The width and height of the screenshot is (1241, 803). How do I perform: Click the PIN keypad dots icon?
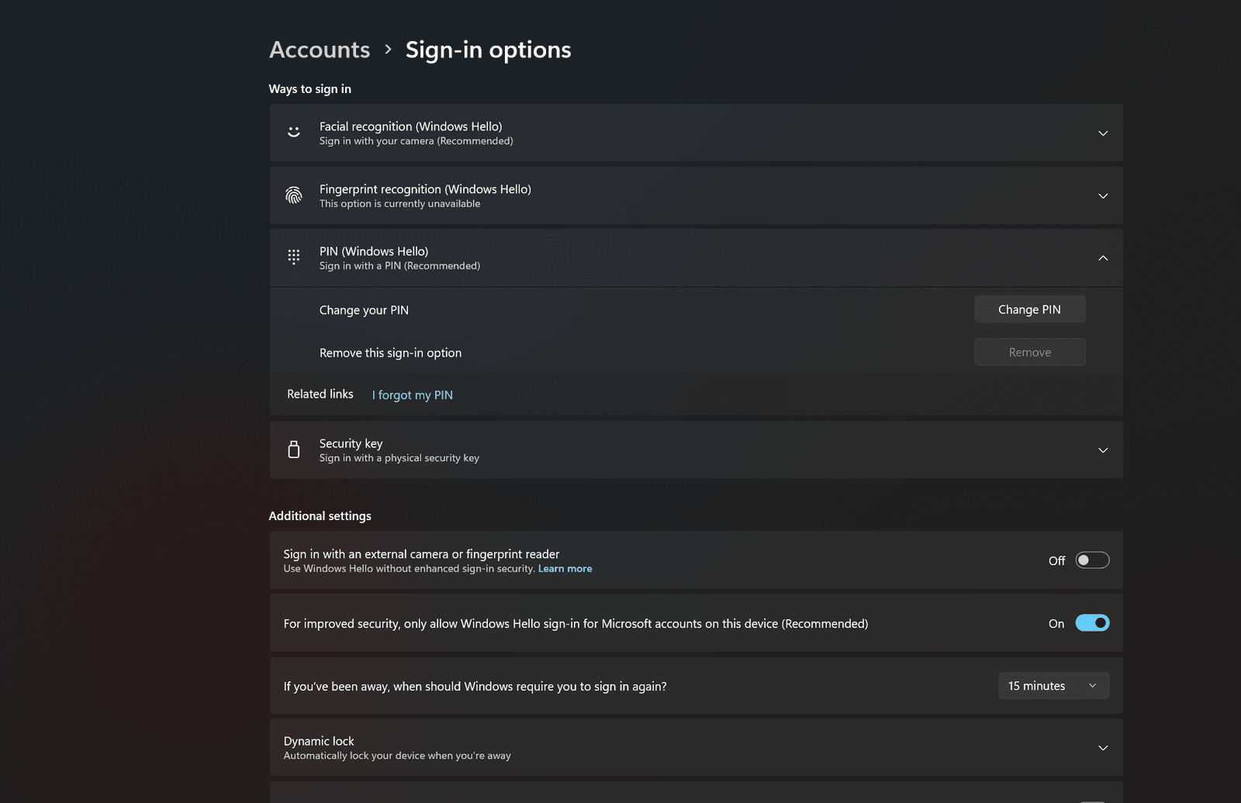pos(293,257)
